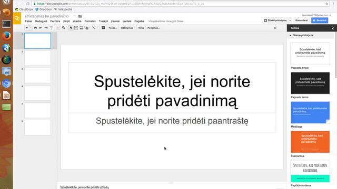Click the Fonas background button
337x189 pixels.
tap(113, 28)
